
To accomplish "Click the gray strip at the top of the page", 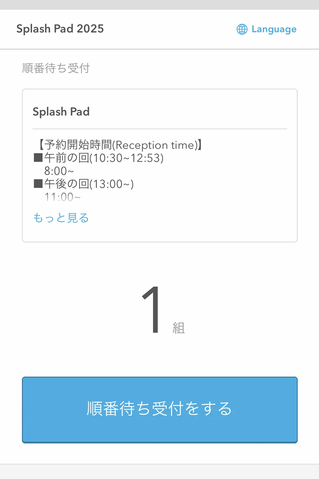I will pyautogui.click(x=159, y=5).
